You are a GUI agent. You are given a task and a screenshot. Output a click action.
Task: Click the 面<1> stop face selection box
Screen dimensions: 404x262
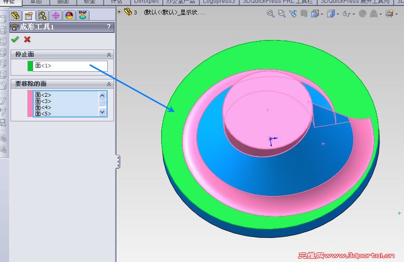(x=70, y=66)
